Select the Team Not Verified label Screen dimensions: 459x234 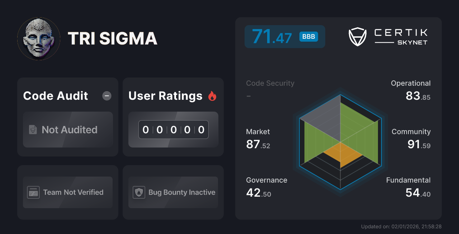pyautogui.click(x=73, y=192)
